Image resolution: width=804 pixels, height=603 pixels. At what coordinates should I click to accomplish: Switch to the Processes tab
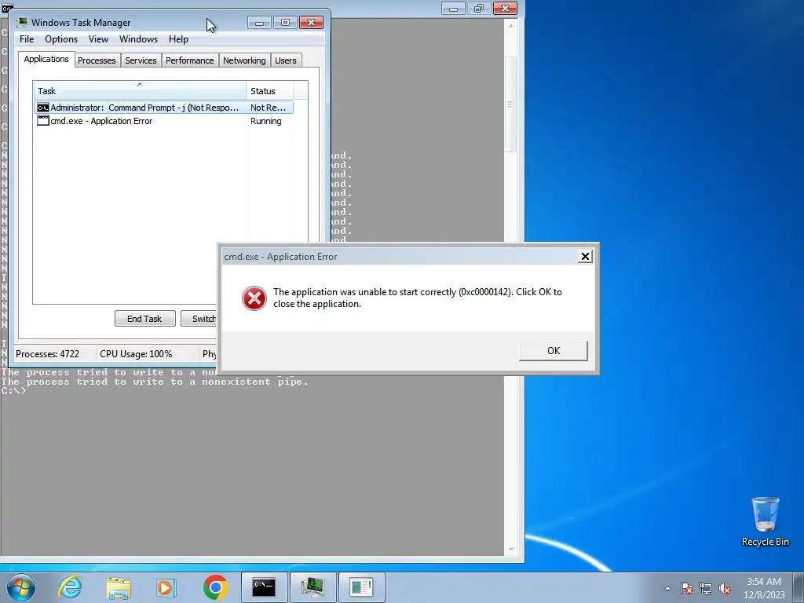[x=97, y=60]
